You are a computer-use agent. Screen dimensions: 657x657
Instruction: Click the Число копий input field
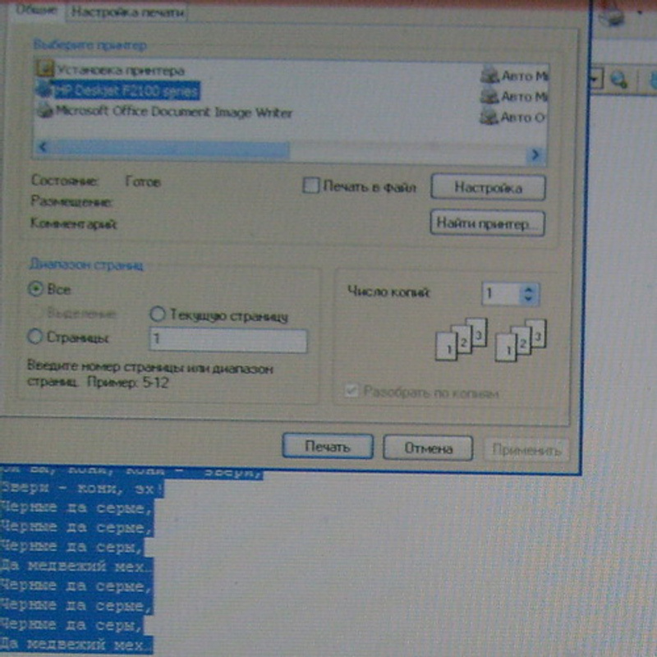pyautogui.click(x=501, y=294)
